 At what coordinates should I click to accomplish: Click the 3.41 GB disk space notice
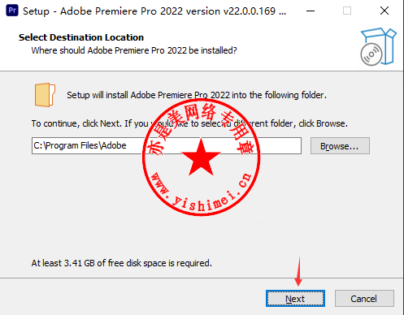click(122, 263)
